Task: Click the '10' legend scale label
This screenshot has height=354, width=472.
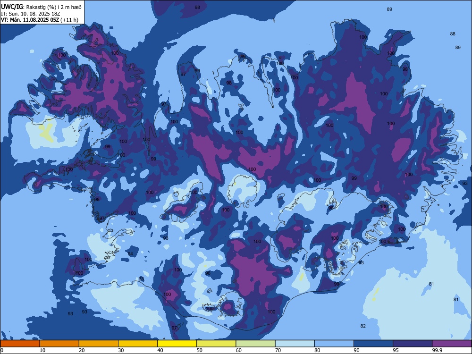Action: [42, 350]
